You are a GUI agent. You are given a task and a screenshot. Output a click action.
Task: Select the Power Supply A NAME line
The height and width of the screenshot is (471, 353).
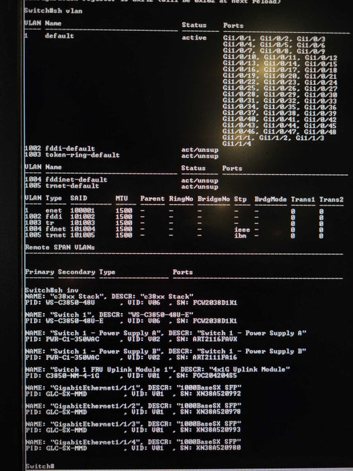coord(165,333)
